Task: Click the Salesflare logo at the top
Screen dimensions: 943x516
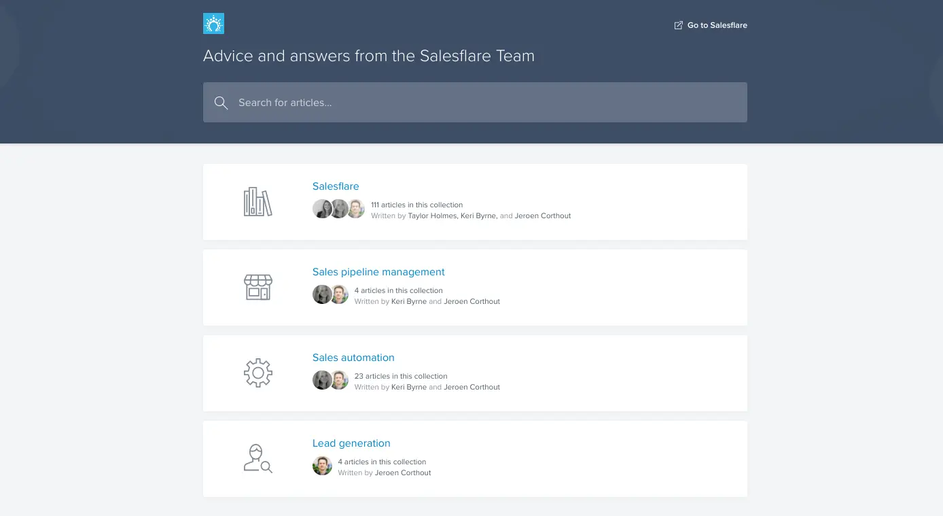Action: 213,22
